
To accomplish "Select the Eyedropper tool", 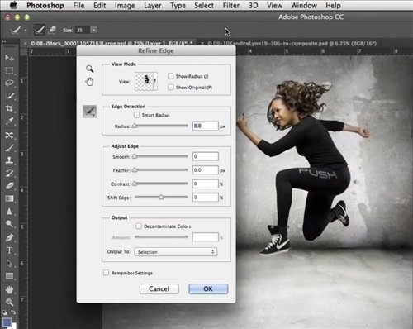I will [x=9, y=121].
